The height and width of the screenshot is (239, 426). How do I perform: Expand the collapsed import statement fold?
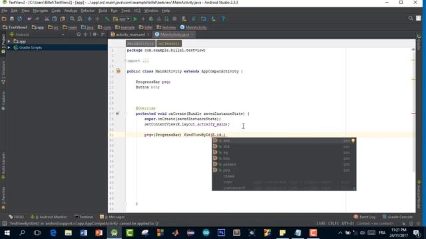(126, 60)
